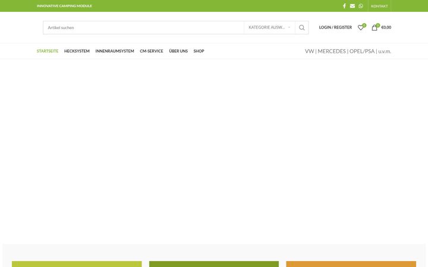This screenshot has height=267, width=428.
Task: Open the HECKSYSTEM menu item
Action: pyautogui.click(x=77, y=51)
